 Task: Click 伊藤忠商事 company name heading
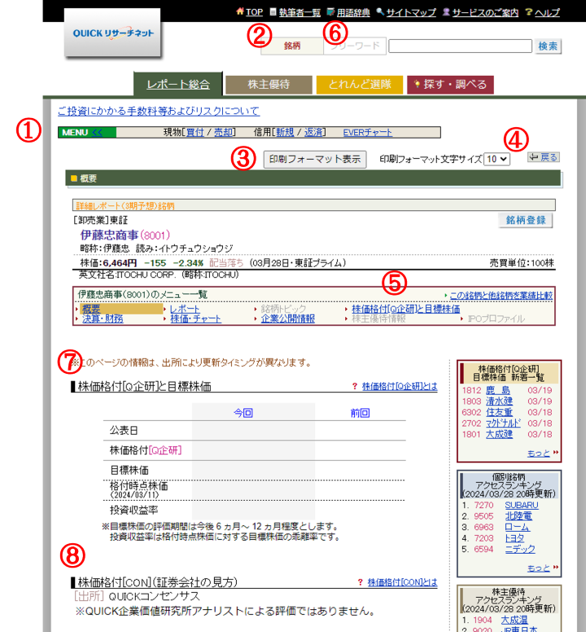coord(109,235)
